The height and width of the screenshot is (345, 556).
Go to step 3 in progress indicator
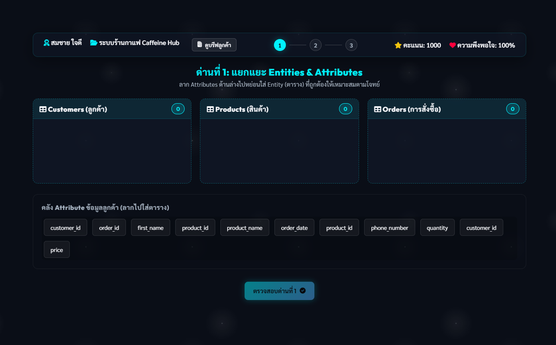(x=351, y=46)
